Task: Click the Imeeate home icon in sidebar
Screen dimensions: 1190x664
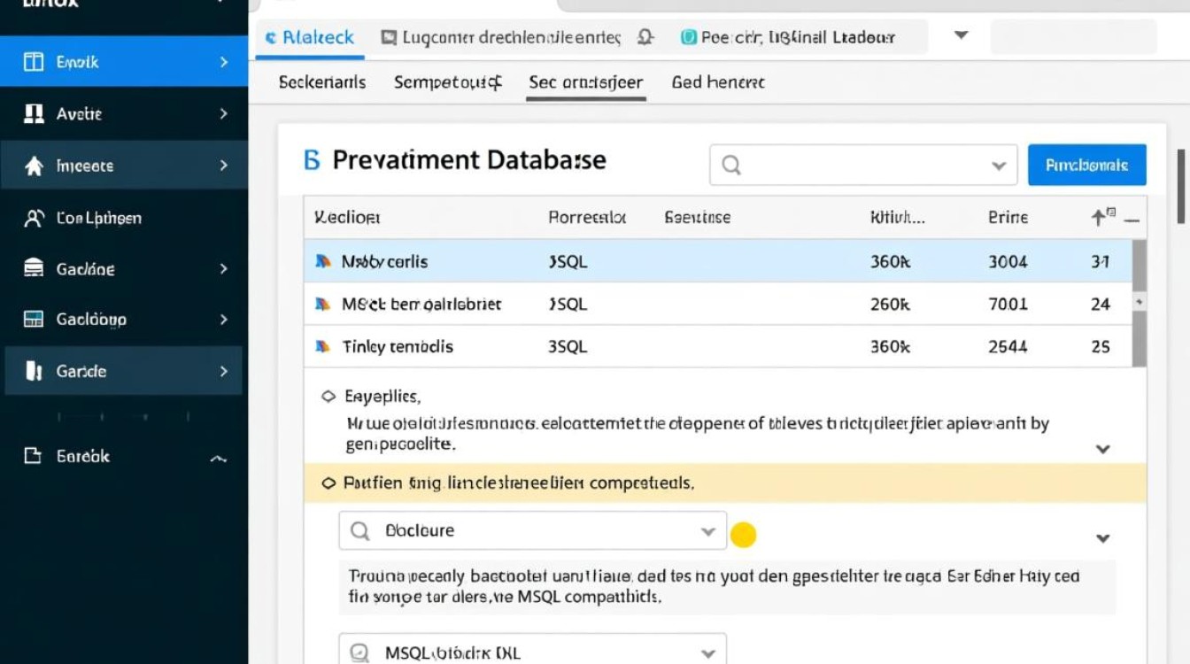Action: click(34, 166)
